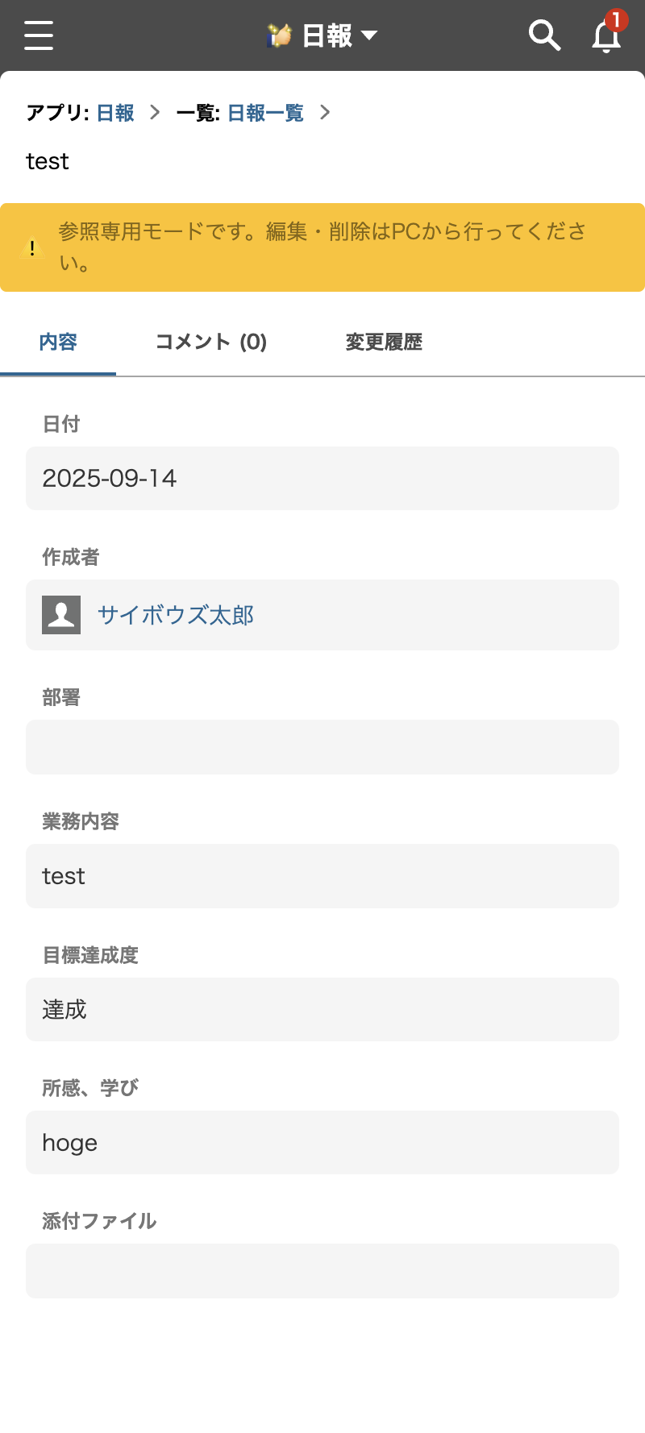This screenshot has height=1433, width=645.
Task: Switch to the コメント (0) tab
Action: pyautogui.click(x=210, y=342)
